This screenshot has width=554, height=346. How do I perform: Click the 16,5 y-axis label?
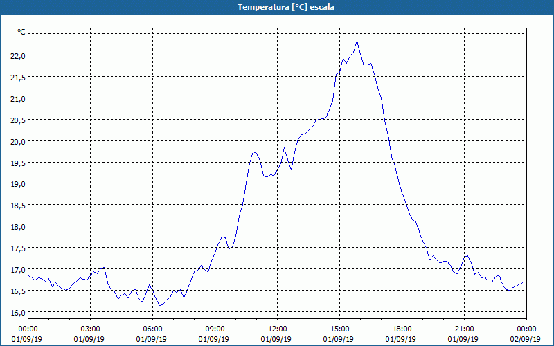(18, 291)
